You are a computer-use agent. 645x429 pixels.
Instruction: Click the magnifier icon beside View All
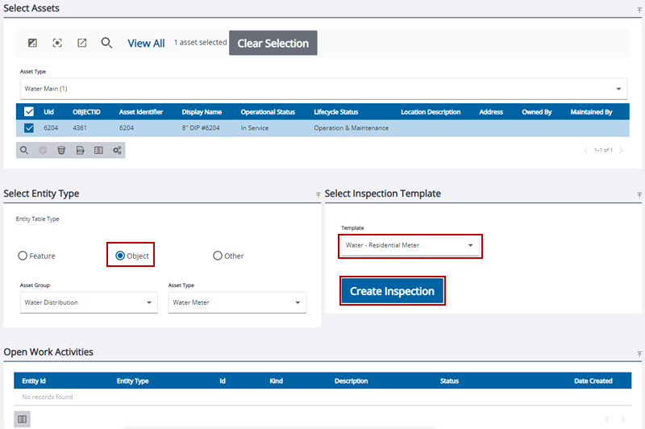click(106, 43)
